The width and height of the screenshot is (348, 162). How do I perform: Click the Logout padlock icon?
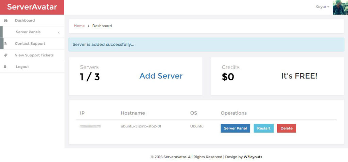tap(5, 67)
